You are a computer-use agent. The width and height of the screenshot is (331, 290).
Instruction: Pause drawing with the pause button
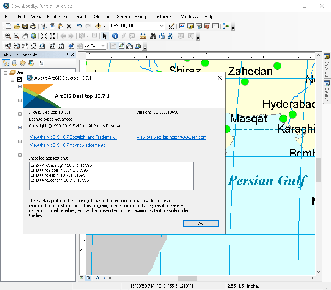click(x=104, y=278)
